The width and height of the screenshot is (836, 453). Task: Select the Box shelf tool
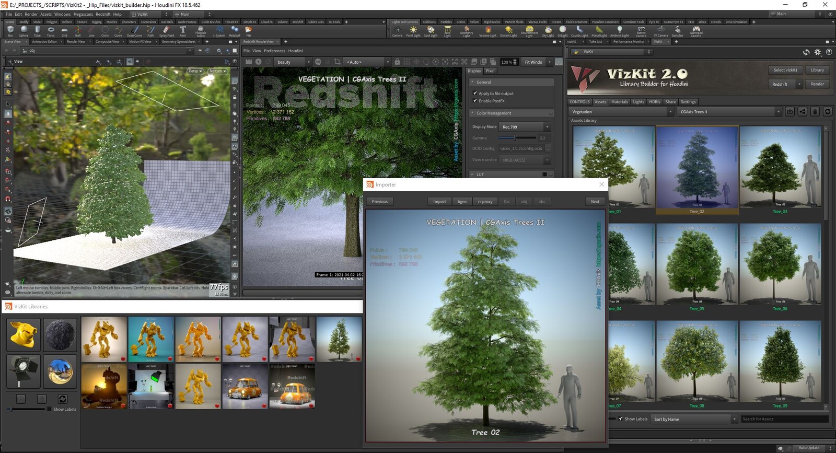(10, 31)
